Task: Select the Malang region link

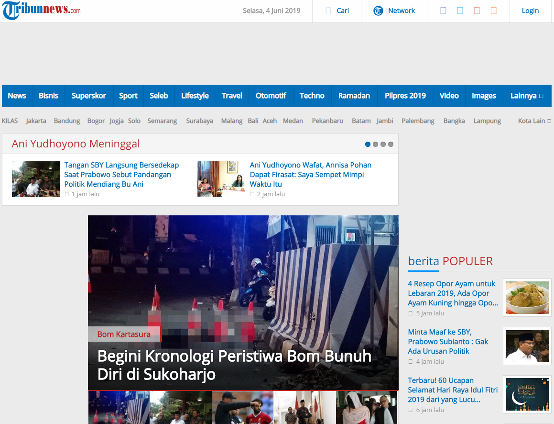Action: (232, 121)
